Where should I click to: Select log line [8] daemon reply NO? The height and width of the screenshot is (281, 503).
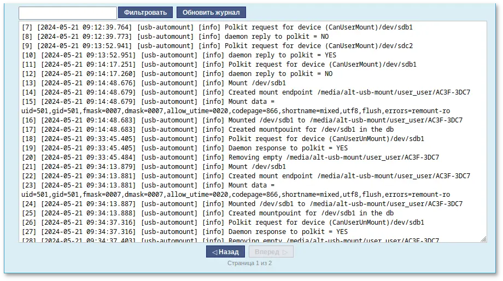[175, 37]
